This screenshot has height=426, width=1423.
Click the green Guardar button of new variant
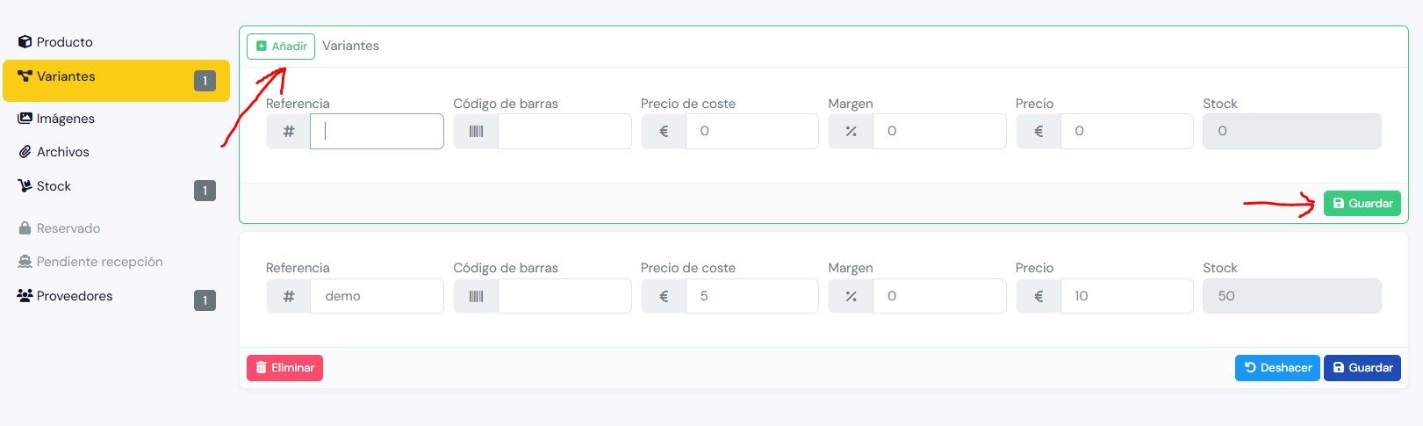tap(1362, 203)
